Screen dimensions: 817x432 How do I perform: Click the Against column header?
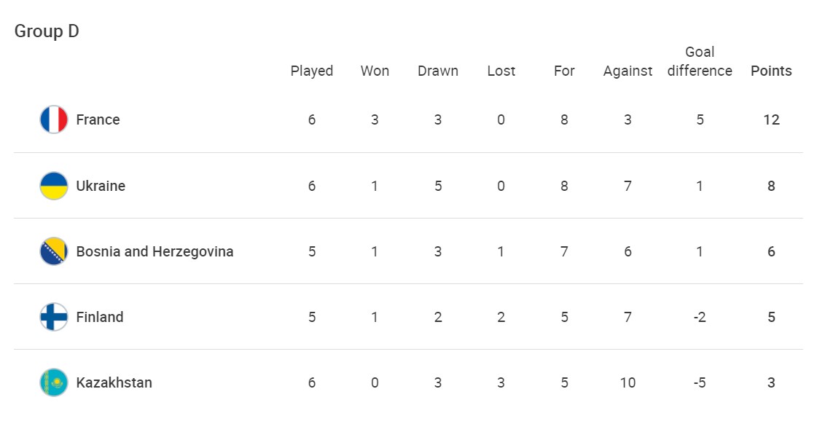coord(628,71)
